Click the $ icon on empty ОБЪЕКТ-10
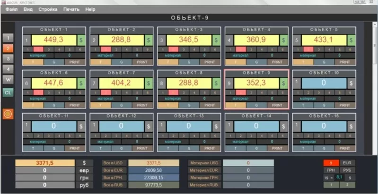This screenshot has width=378, height=194. tap(351, 84)
